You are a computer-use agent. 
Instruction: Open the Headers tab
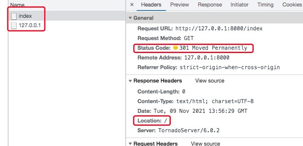pyautogui.click(x=151, y=4)
